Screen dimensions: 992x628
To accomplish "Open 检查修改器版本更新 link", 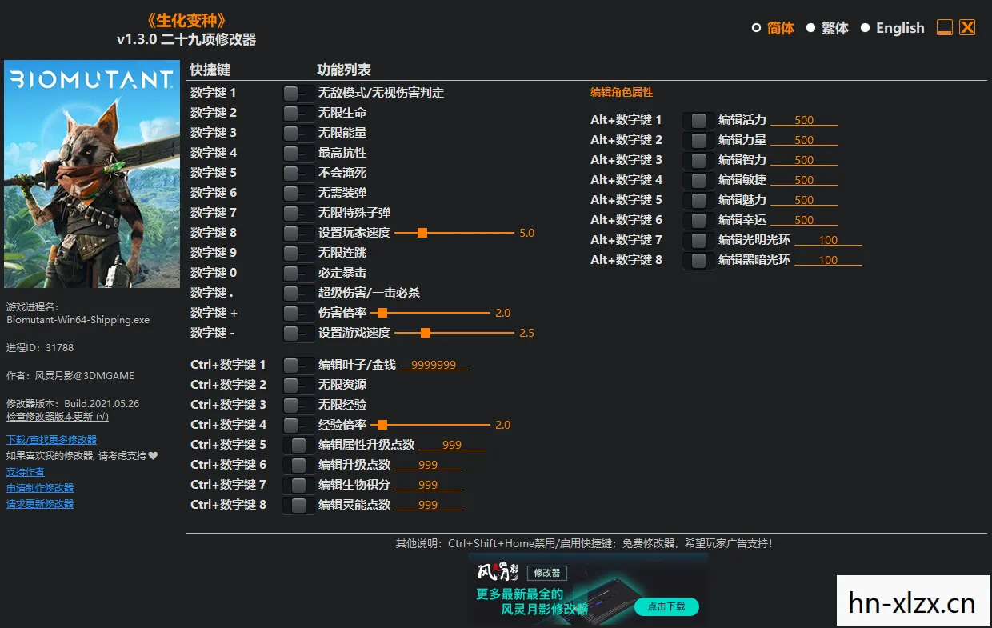I will pyautogui.click(x=58, y=417).
